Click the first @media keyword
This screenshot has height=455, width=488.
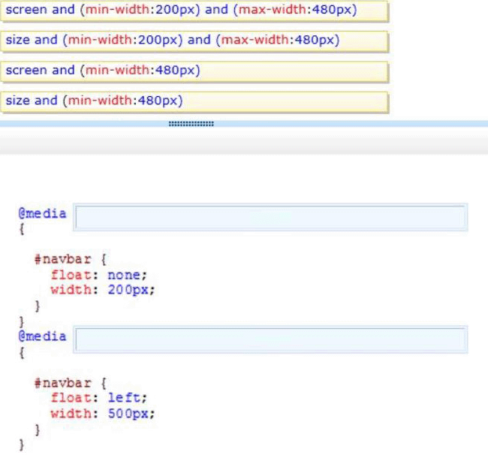[43, 213]
